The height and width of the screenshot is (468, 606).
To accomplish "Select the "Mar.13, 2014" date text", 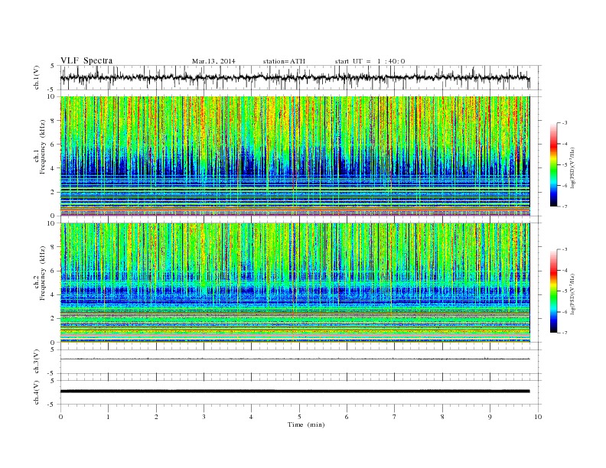I will click(x=213, y=61).
